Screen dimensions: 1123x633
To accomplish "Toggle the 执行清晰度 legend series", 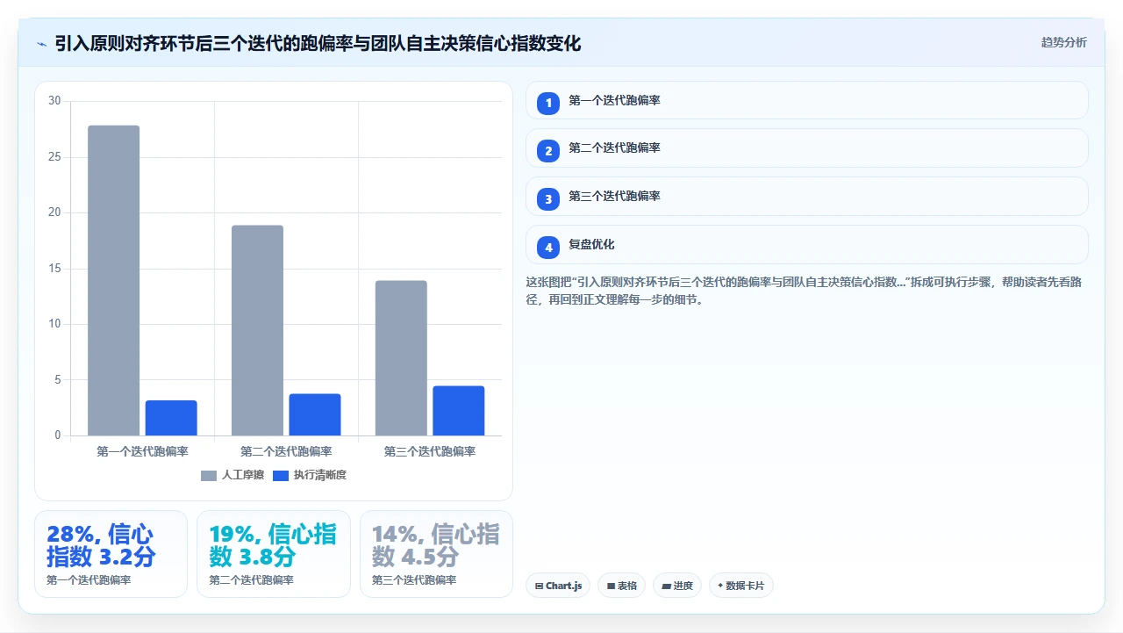I will [310, 475].
